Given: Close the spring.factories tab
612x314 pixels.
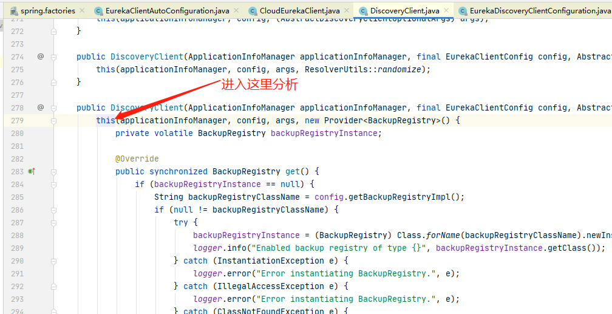Looking at the screenshot, I should [81, 10].
